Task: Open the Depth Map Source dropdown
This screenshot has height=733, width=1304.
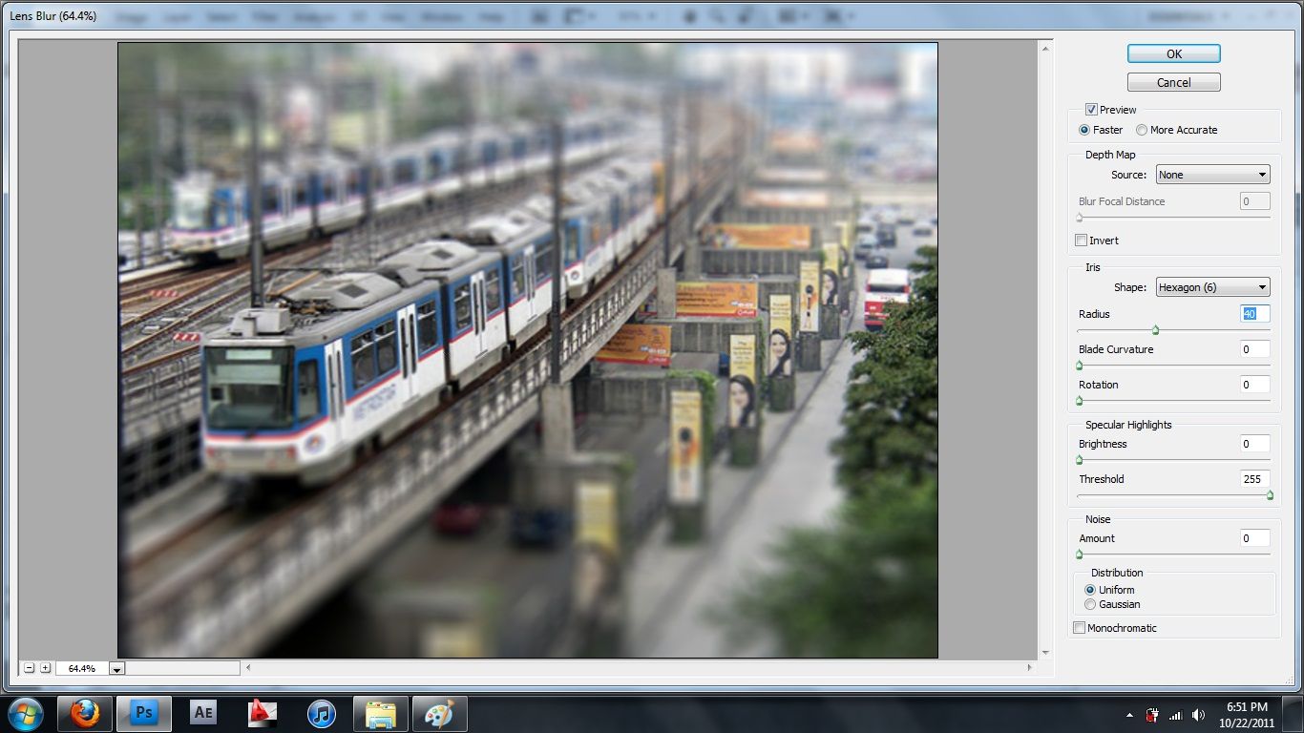Action: click(x=1212, y=174)
